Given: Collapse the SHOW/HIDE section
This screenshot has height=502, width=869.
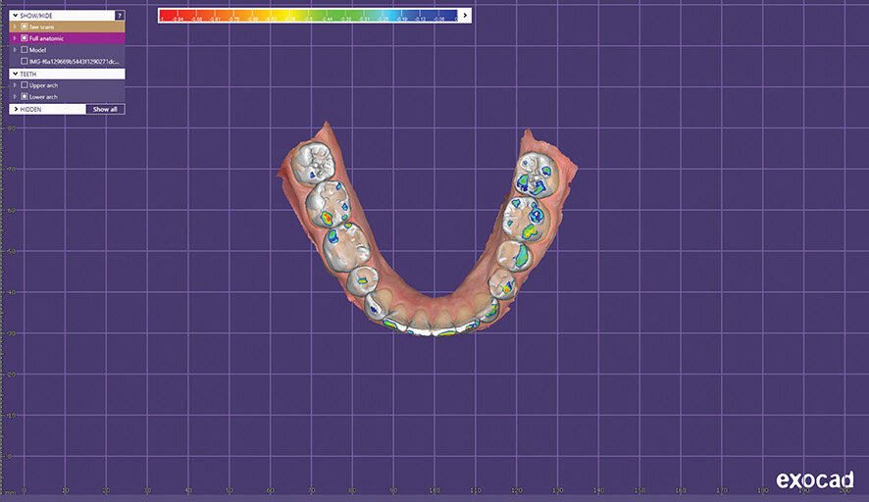Looking at the screenshot, I should pos(15,16).
